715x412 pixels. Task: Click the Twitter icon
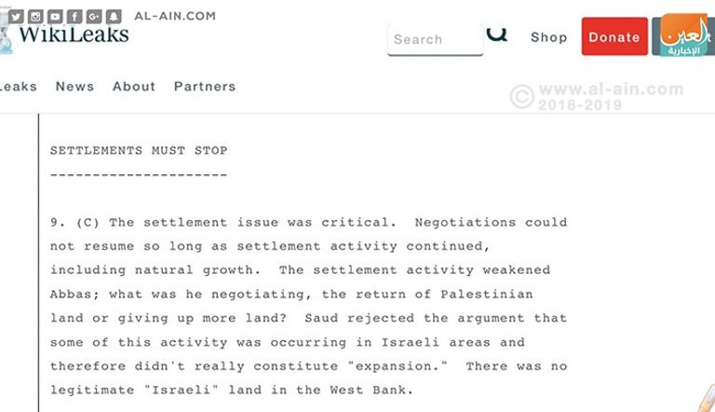point(17,16)
